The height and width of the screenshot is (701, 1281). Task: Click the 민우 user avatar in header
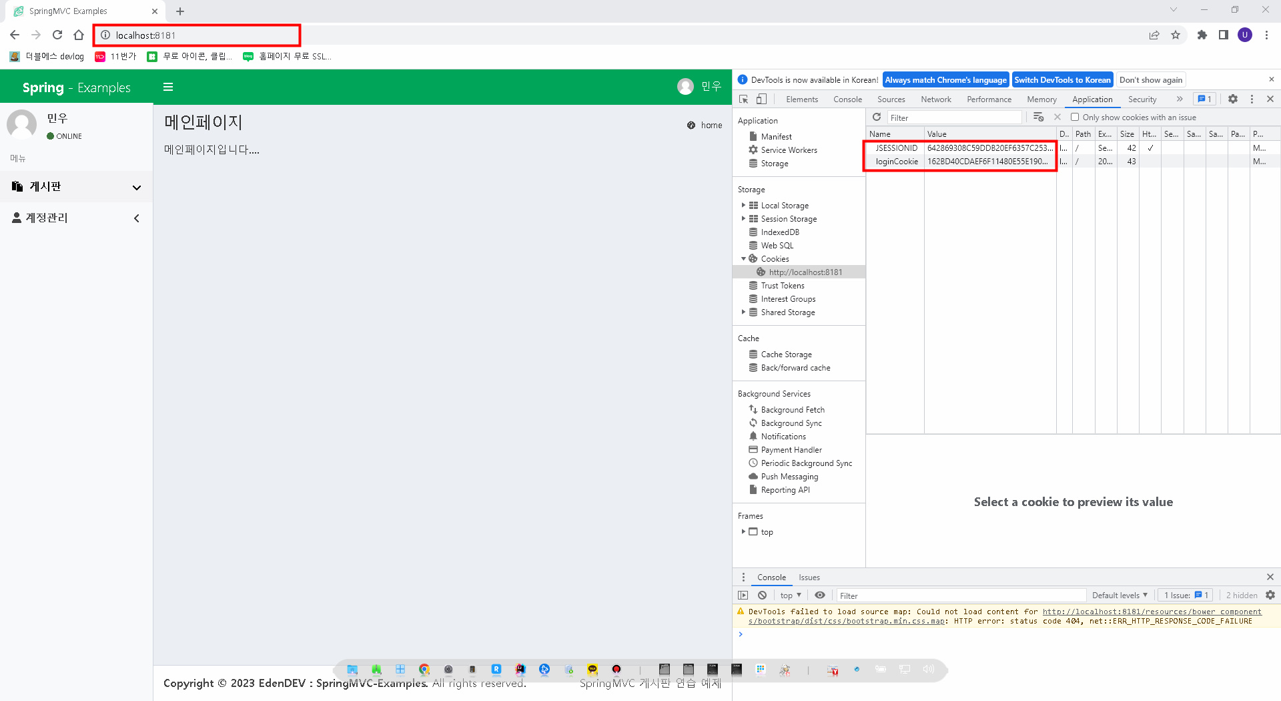685,87
